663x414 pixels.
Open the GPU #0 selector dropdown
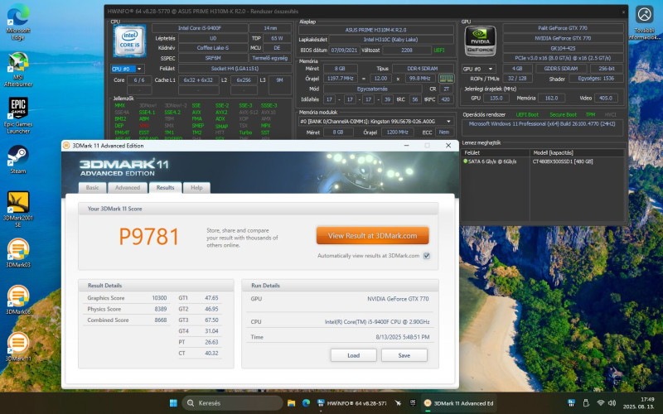478,69
